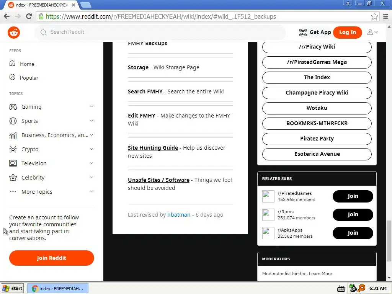Screen dimensions: 392x294
Task: Click the Business chart icon
Action: click(13, 135)
